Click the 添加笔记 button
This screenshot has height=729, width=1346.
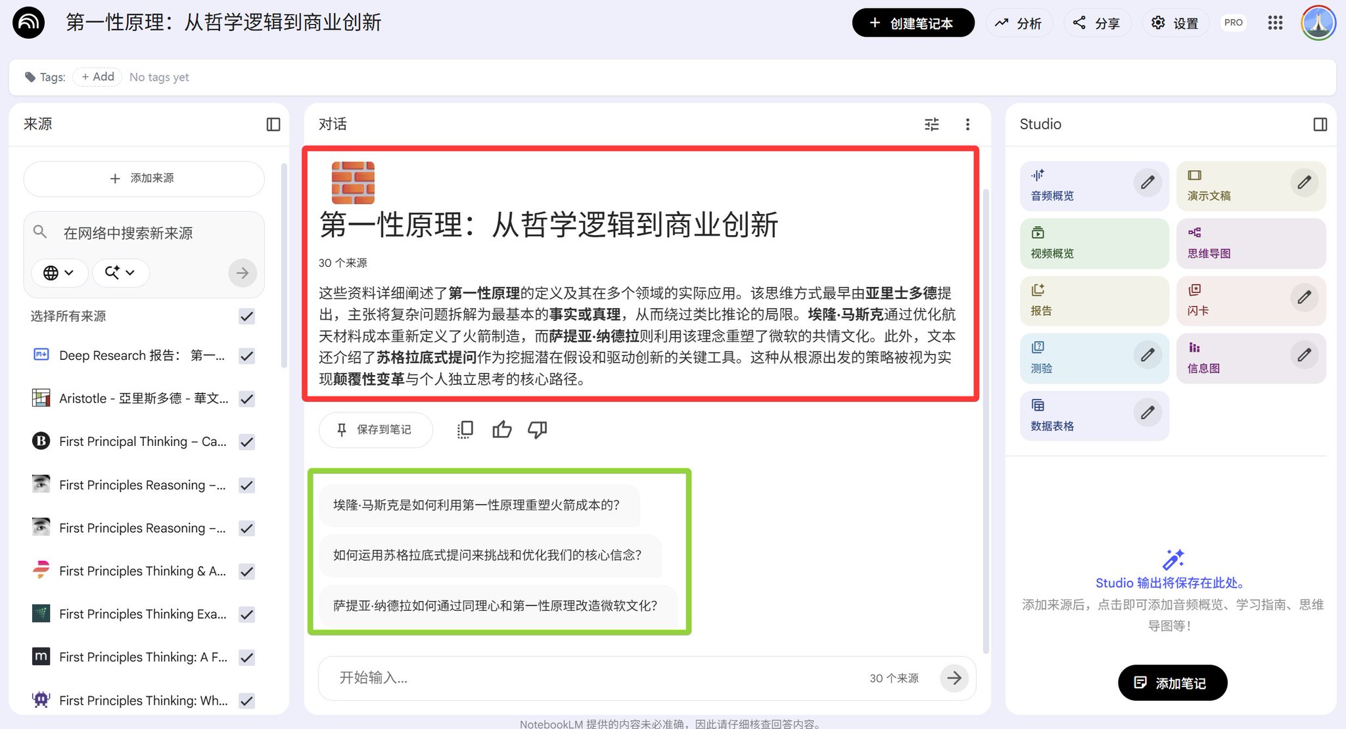tap(1172, 683)
